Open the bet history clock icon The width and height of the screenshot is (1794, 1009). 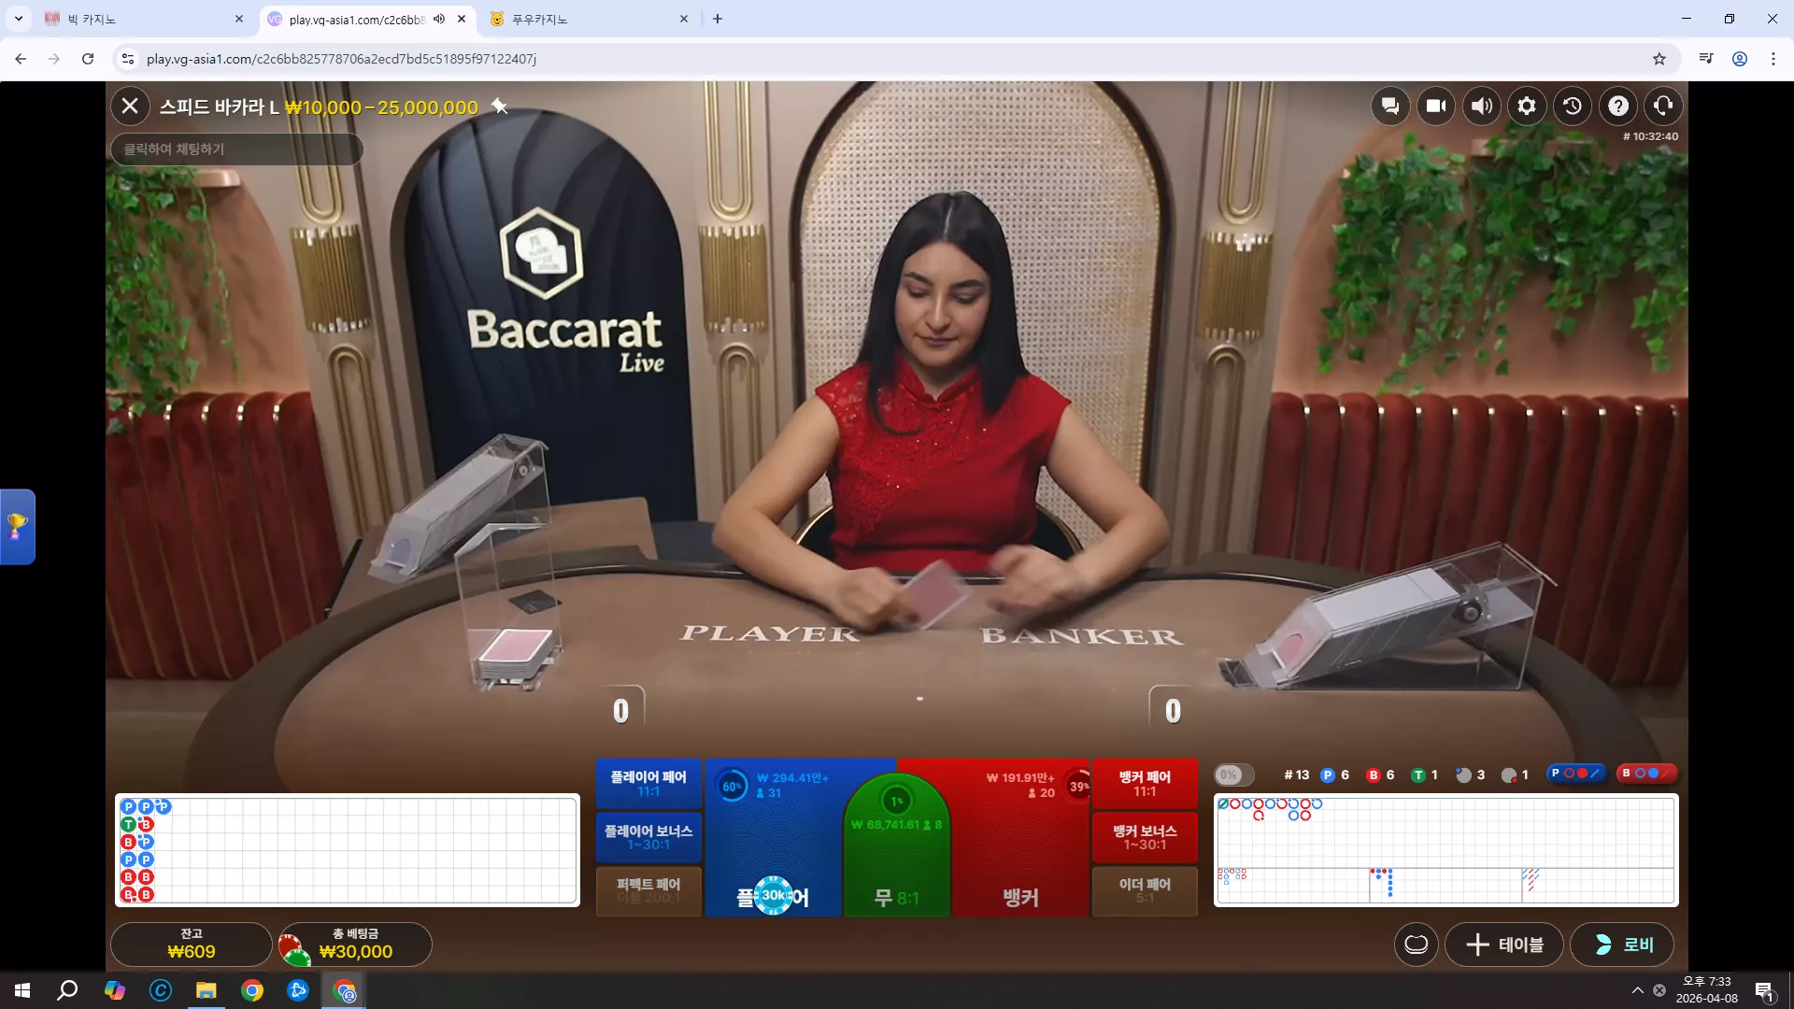[1573, 107]
